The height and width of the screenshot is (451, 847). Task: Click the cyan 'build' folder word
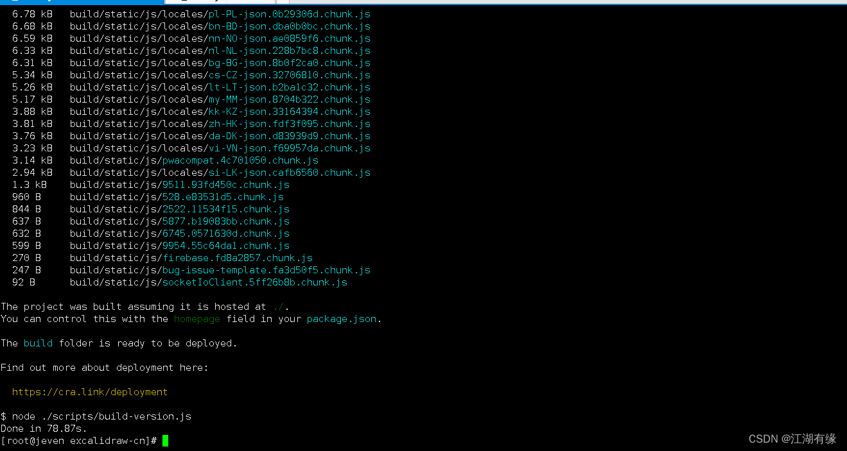(38, 343)
